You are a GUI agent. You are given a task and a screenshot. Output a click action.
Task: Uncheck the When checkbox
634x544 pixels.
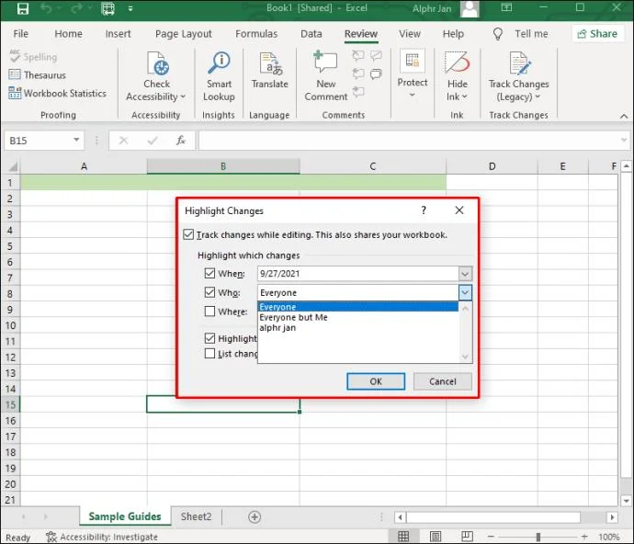point(209,274)
